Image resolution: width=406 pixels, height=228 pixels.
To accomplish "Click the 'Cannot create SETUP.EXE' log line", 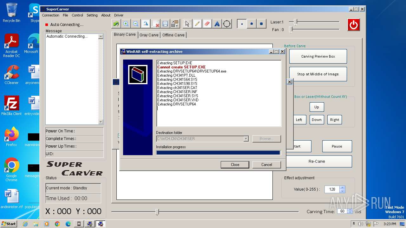I will (181, 67).
